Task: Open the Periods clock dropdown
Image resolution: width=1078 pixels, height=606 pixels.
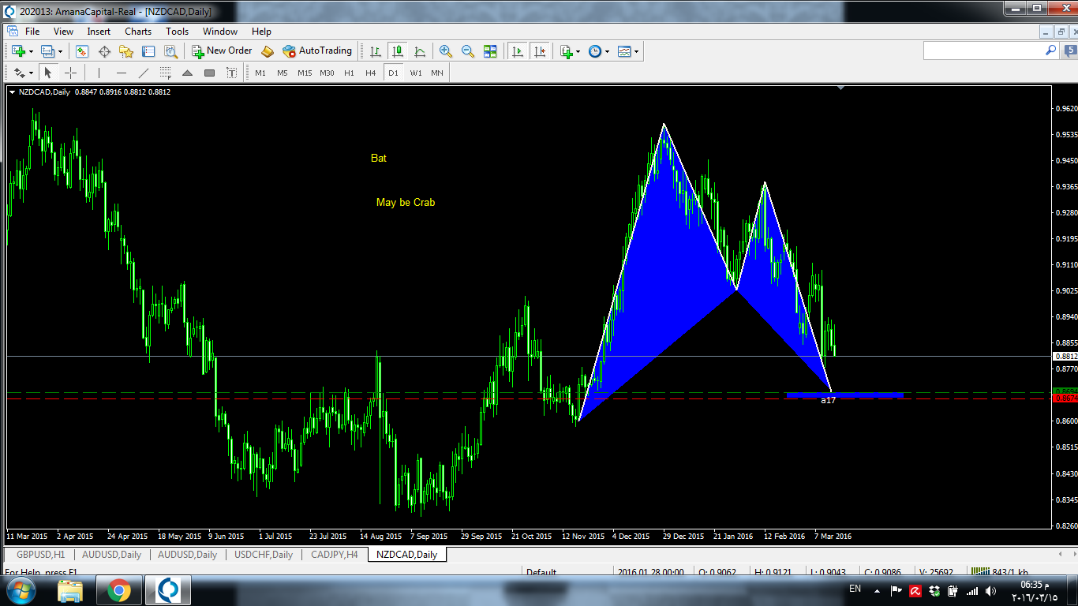Action: pos(599,50)
